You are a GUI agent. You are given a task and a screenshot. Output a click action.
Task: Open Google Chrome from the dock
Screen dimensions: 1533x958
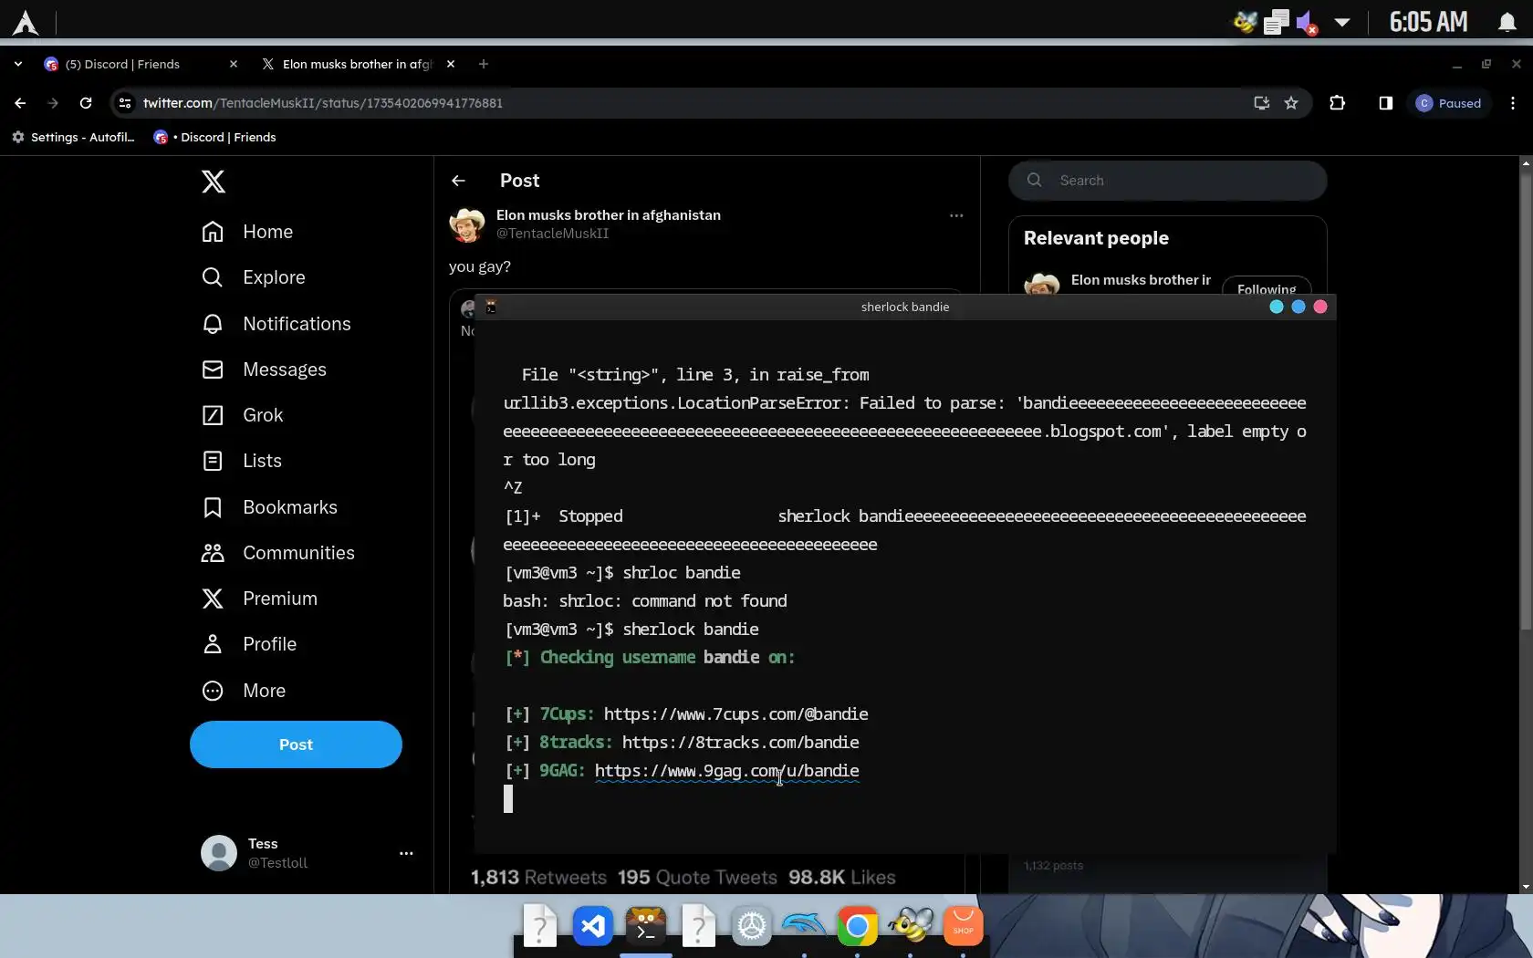(x=858, y=927)
